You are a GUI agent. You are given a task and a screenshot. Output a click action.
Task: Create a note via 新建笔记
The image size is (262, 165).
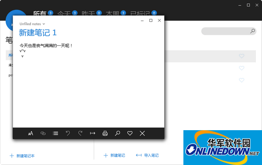pos(114,155)
